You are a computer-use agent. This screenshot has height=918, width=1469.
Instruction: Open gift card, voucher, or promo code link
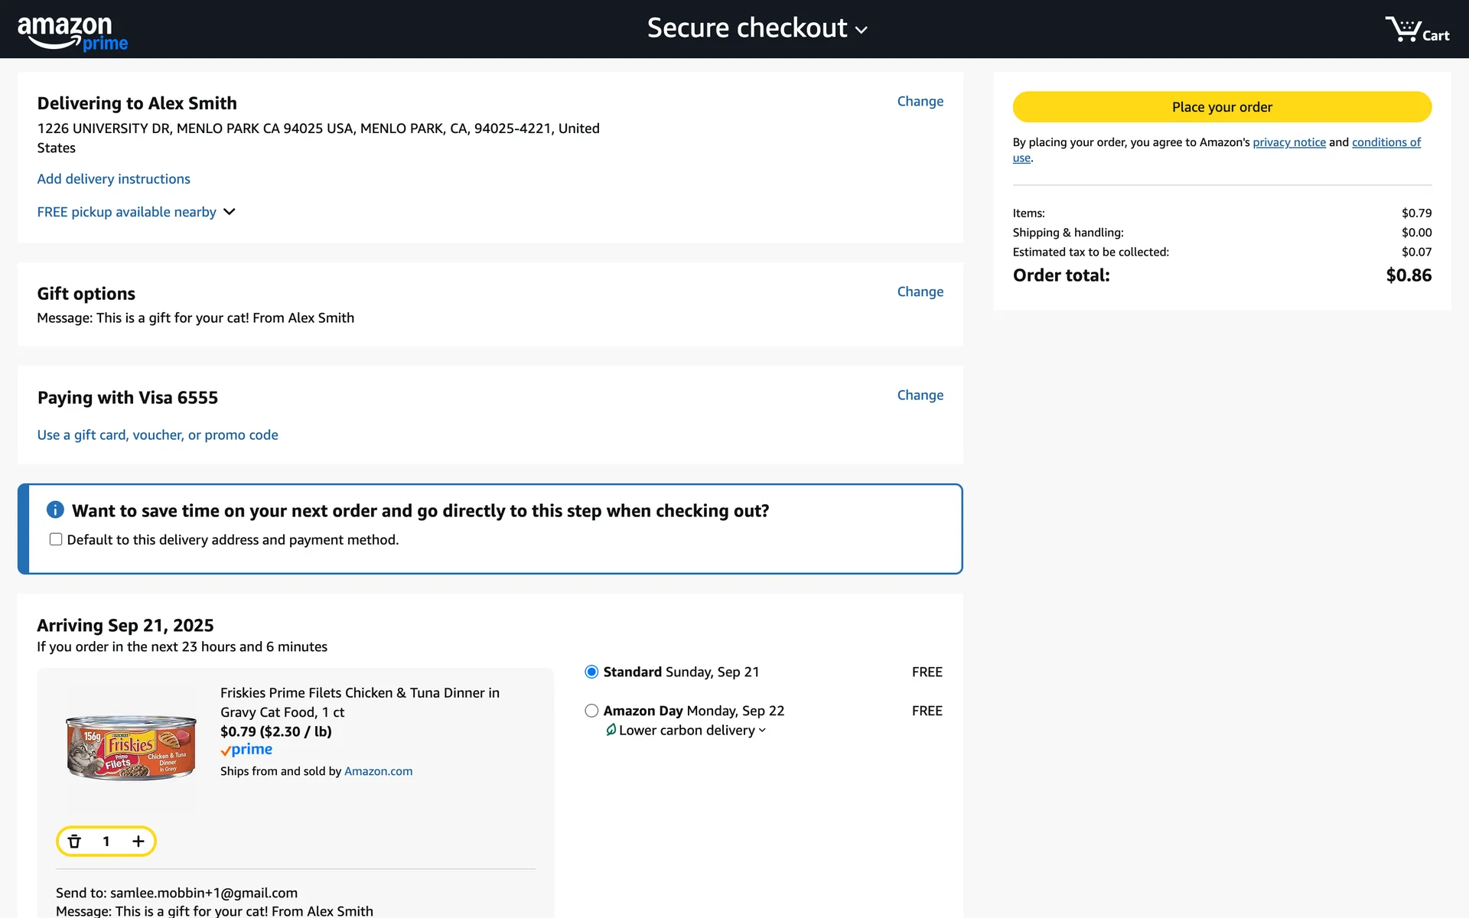158,435
